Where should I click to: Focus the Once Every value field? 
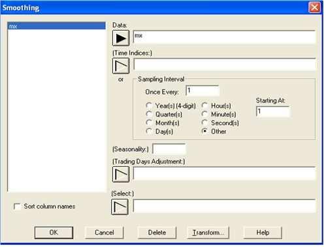click(203, 91)
